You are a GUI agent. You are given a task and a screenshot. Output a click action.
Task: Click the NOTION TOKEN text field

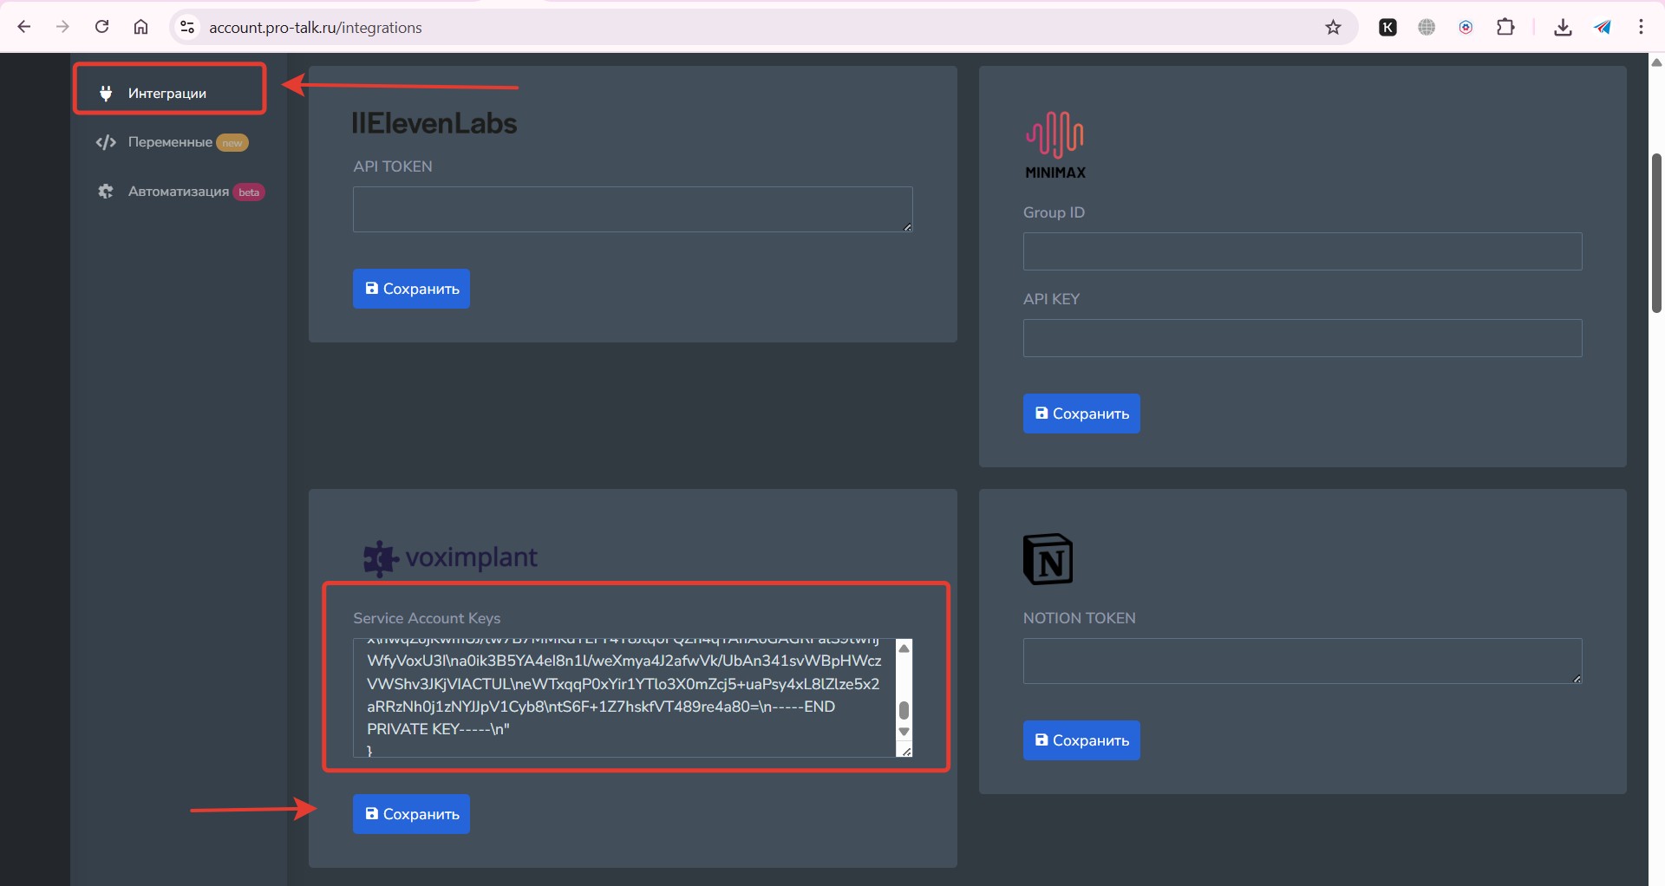pos(1302,661)
